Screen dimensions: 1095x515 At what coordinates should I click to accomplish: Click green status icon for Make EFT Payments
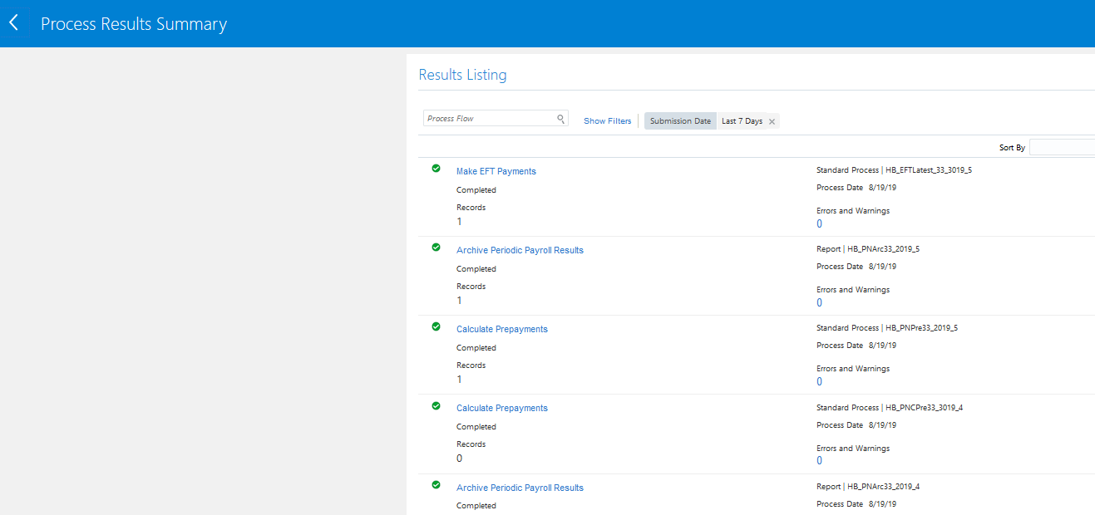(436, 169)
